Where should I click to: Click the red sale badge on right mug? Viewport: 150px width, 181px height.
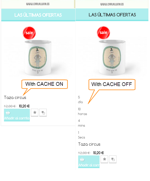coord(104,33)
